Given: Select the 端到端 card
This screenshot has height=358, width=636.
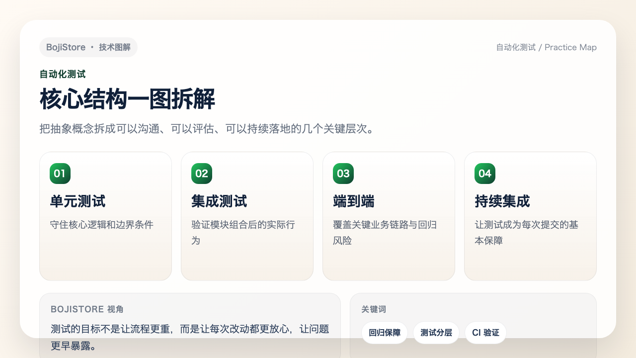Looking at the screenshot, I should (389, 216).
